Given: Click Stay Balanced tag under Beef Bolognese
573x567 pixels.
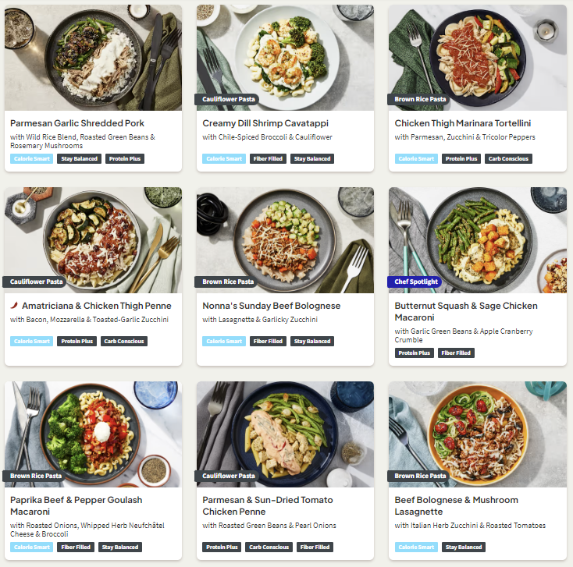Looking at the screenshot, I should [312, 342].
